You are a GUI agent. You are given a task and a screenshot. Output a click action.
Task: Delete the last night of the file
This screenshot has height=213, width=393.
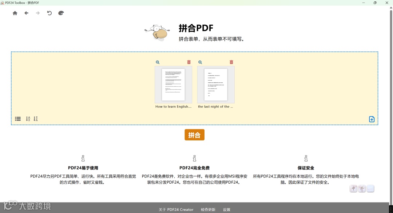[231, 62]
